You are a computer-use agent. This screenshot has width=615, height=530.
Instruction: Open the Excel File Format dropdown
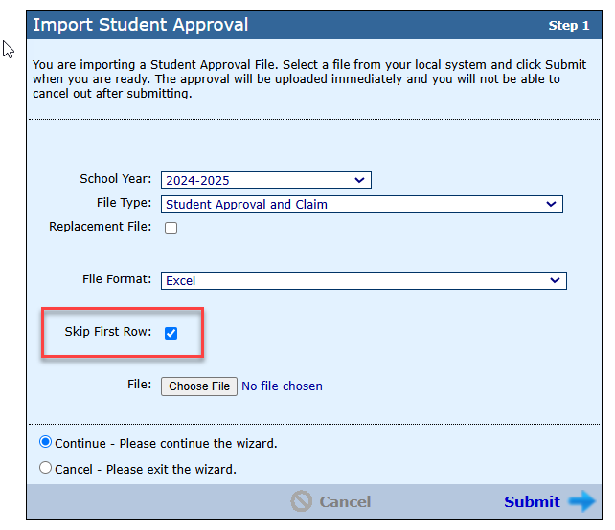(364, 280)
